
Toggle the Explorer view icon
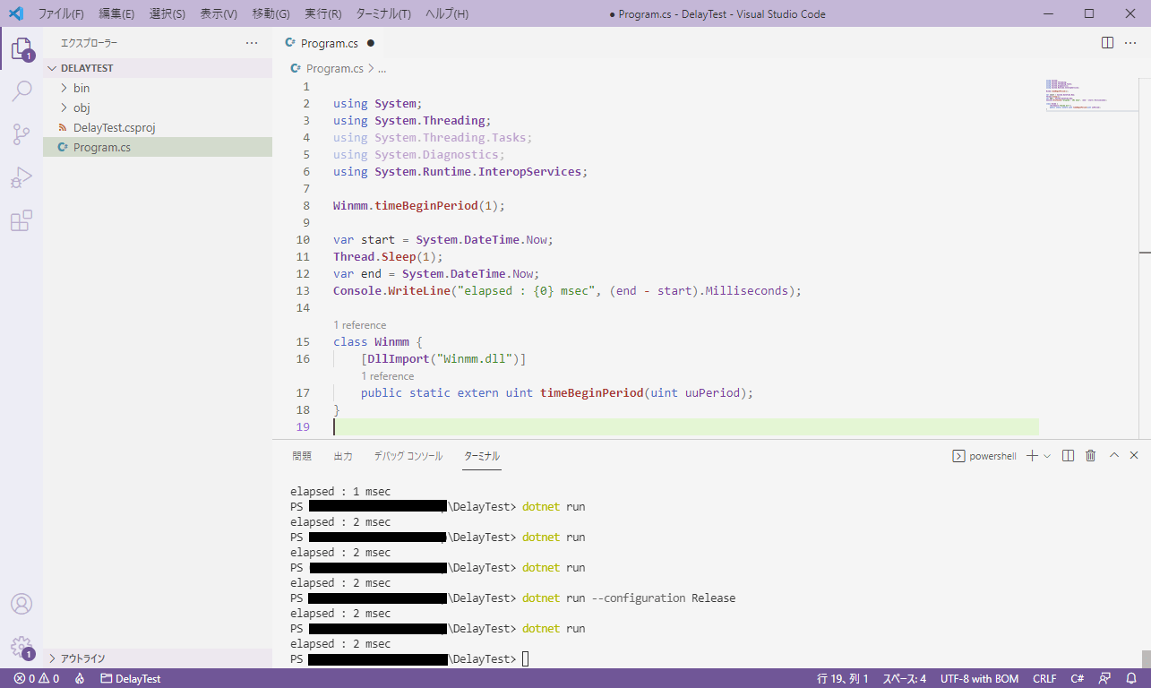21,48
